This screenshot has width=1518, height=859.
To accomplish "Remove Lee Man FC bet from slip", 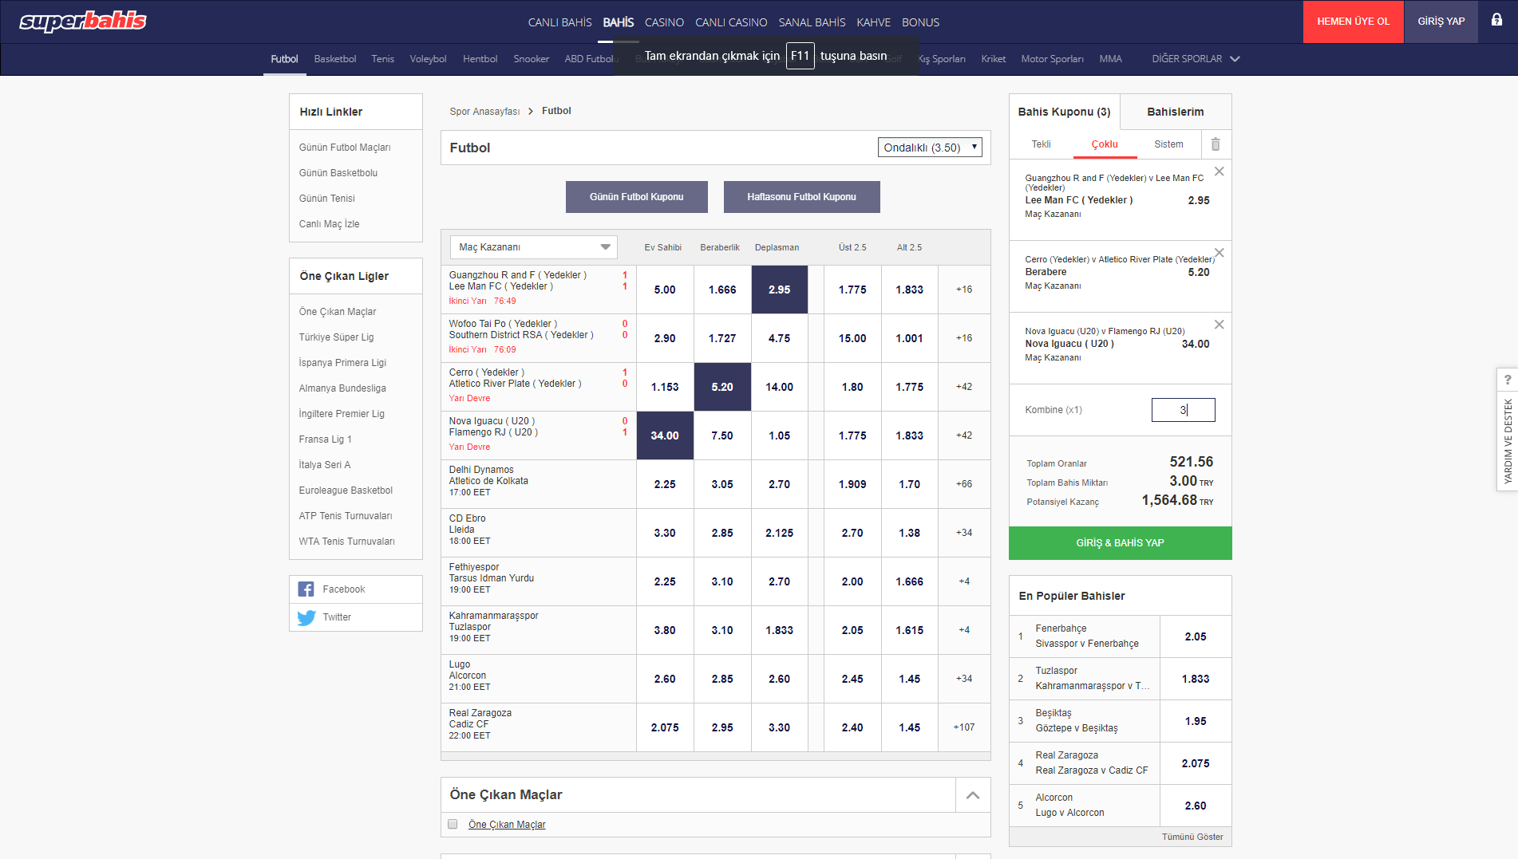I will pyautogui.click(x=1219, y=171).
